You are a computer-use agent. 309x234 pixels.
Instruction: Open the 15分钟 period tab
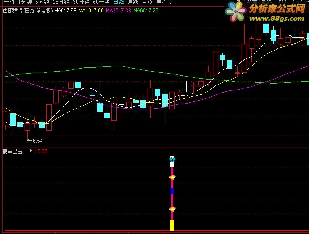pyautogui.click(x=61, y=2)
